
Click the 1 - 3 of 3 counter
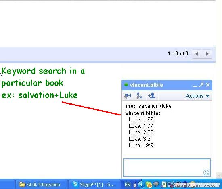(178, 54)
